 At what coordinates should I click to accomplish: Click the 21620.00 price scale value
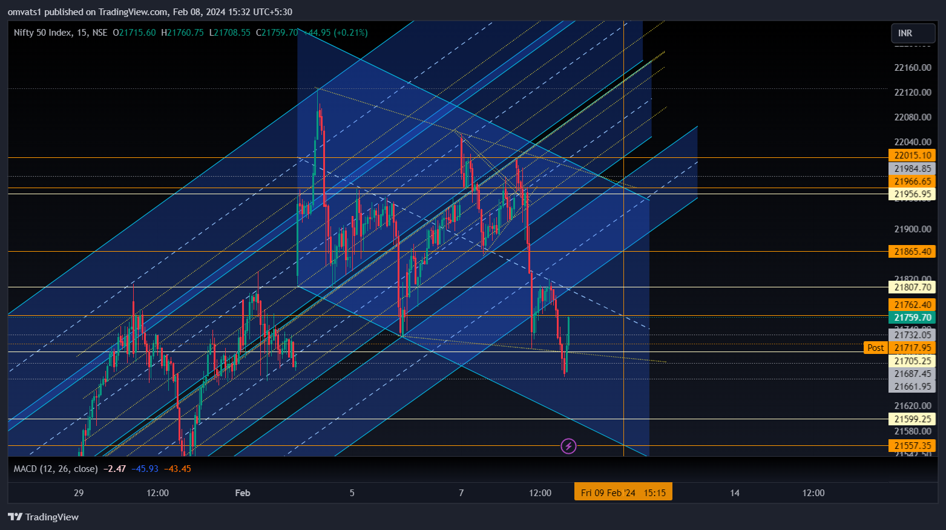[x=912, y=405]
